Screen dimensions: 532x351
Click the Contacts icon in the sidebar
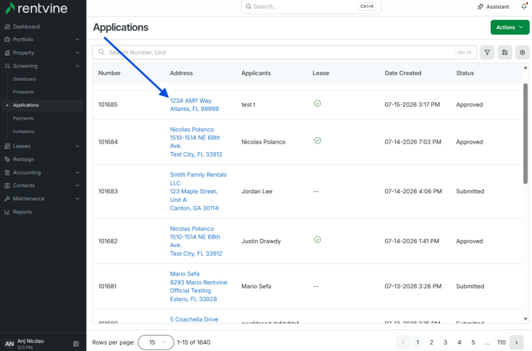7,185
